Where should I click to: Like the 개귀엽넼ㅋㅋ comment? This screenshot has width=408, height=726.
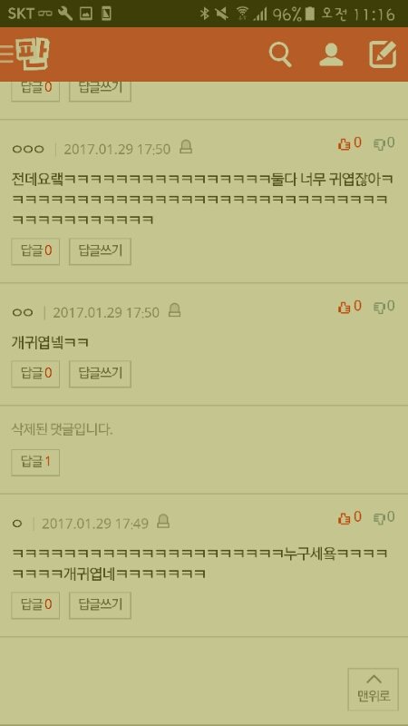coord(349,307)
